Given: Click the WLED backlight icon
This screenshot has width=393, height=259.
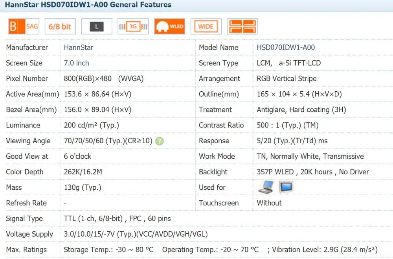Looking at the screenshot, I should 170,26.
